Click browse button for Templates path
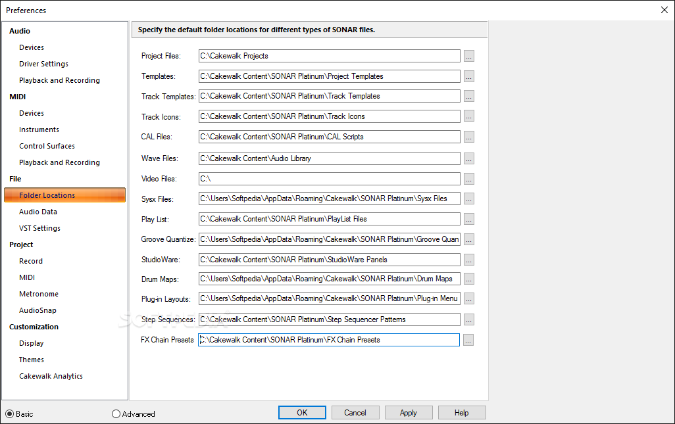 469,76
